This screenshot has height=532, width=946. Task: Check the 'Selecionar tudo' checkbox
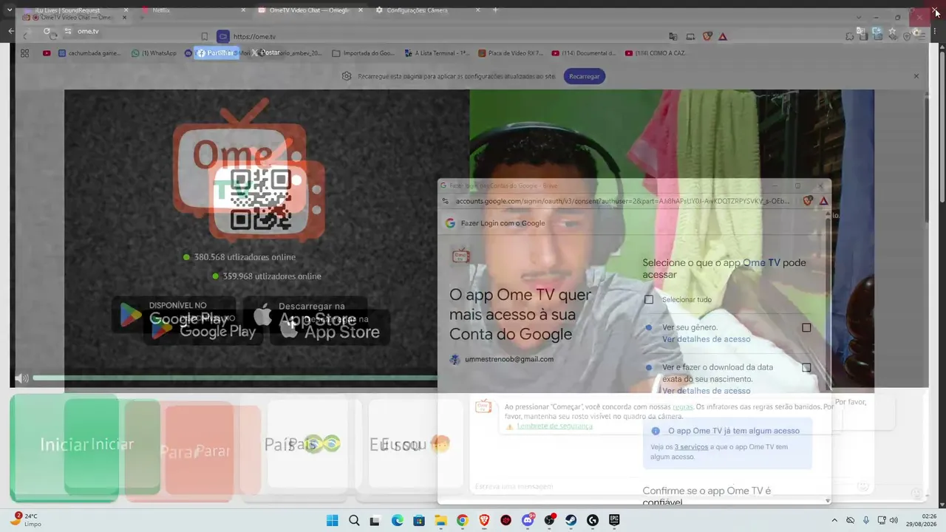(649, 299)
